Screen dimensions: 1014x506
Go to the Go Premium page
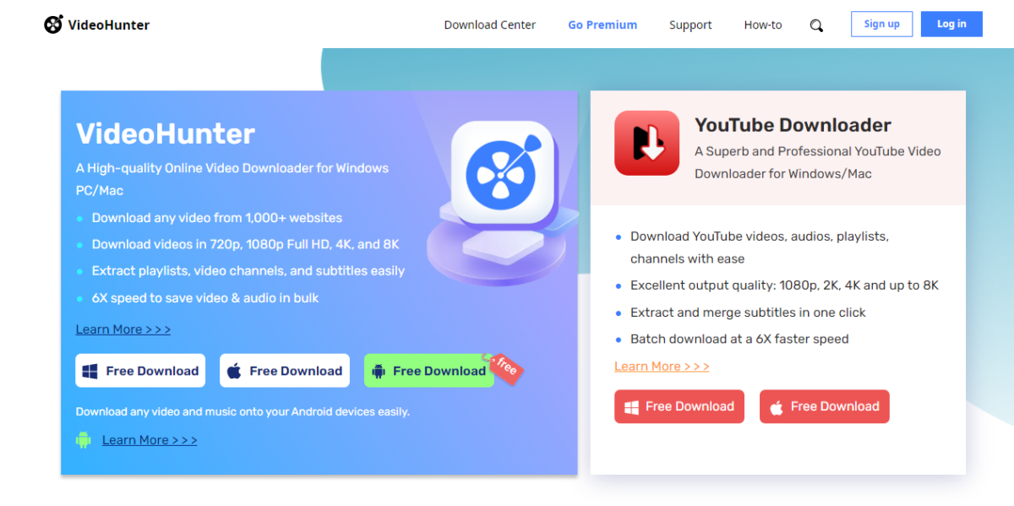pyautogui.click(x=602, y=24)
